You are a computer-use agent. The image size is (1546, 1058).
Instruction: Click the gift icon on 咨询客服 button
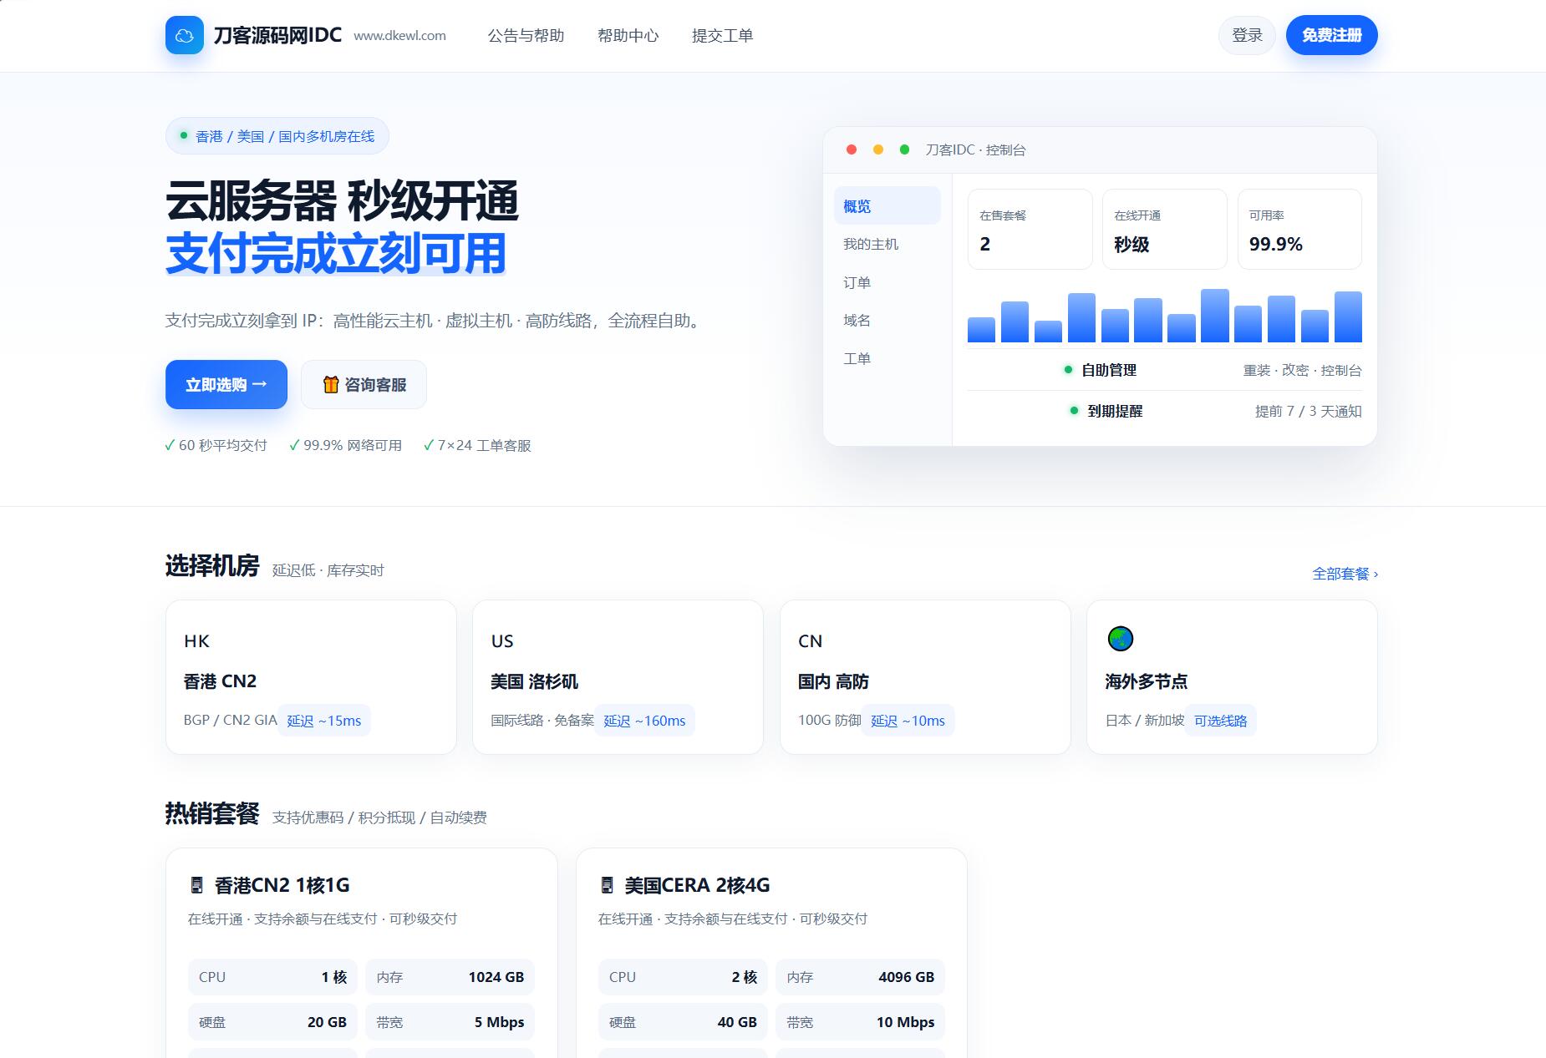coord(331,384)
